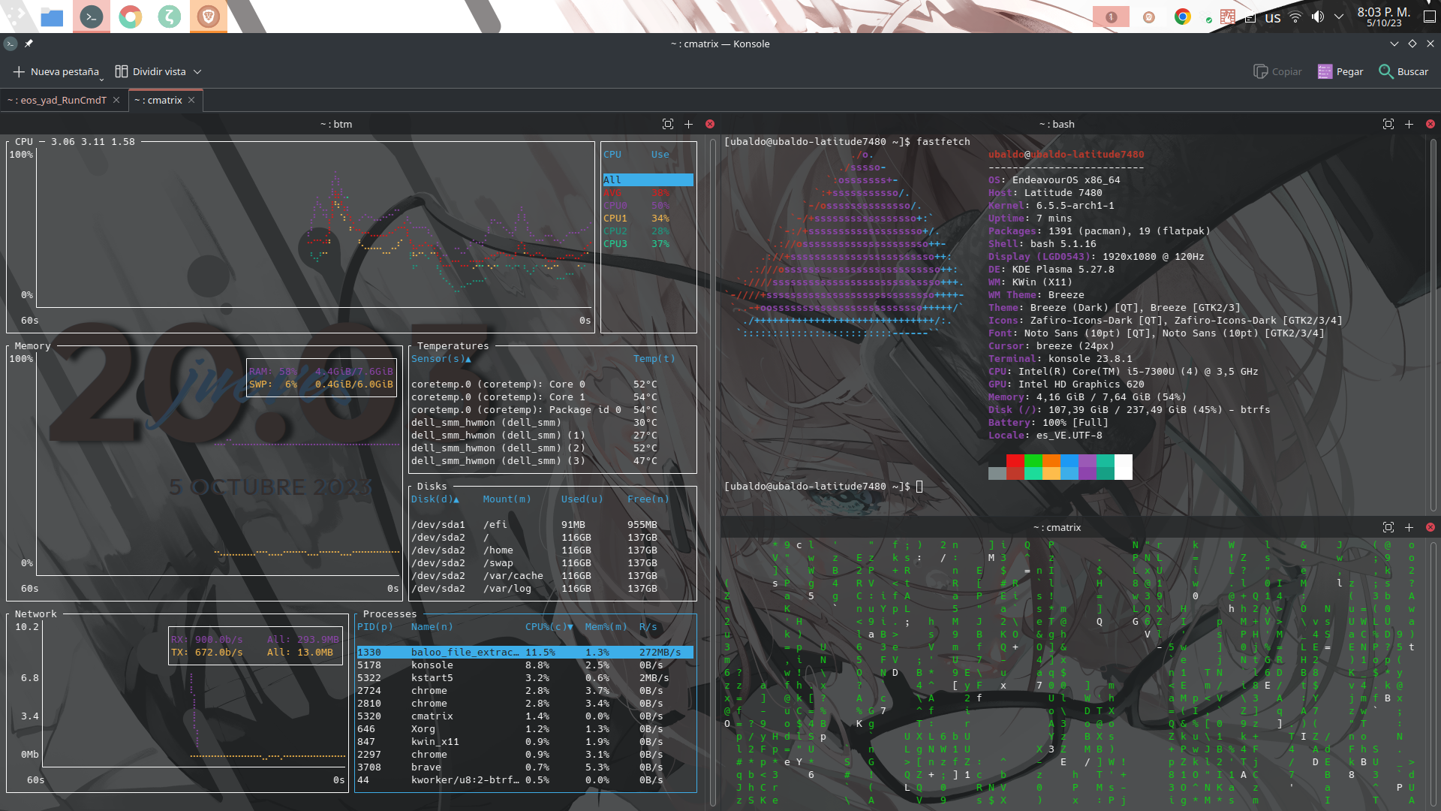The width and height of the screenshot is (1441, 811).
Task: Launch Chromium from the taskbar
Action: click(x=131, y=16)
